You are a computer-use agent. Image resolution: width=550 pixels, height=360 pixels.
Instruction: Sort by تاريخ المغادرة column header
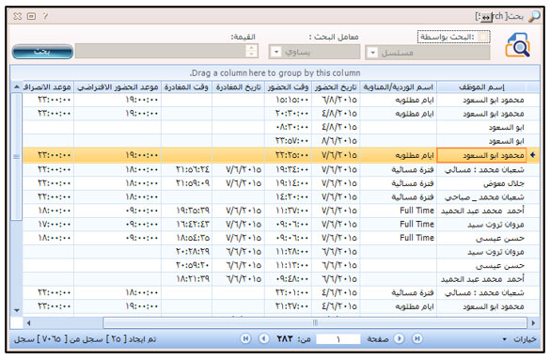[238, 87]
